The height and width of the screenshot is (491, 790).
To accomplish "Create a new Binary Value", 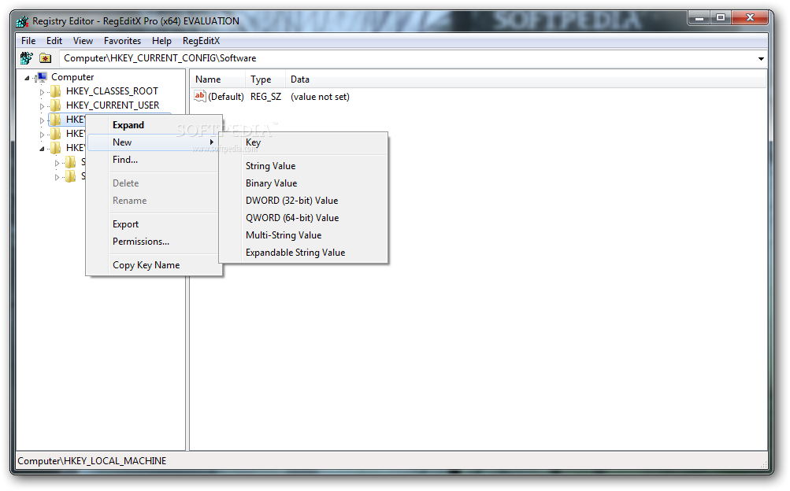I will coord(303,183).
